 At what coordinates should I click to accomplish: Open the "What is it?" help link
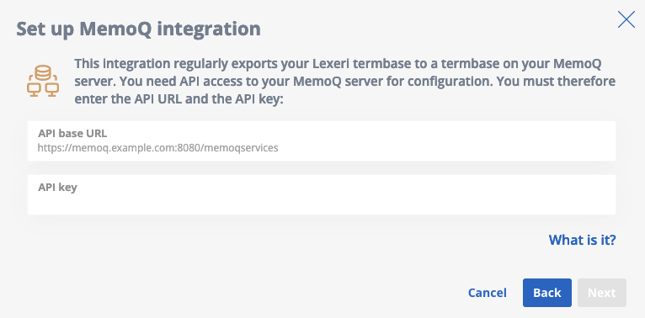(x=582, y=240)
